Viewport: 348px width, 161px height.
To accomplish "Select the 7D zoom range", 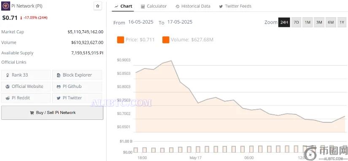I will click(x=296, y=22).
